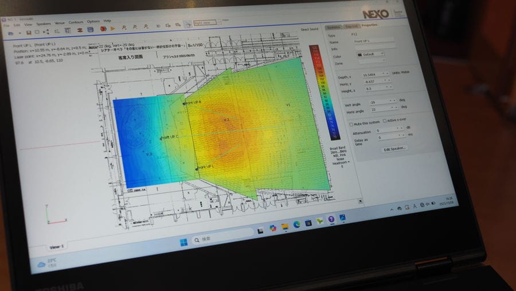Switch to the Properties tab
The width and height of the screenshot is (516, 291).
(369, 25)
